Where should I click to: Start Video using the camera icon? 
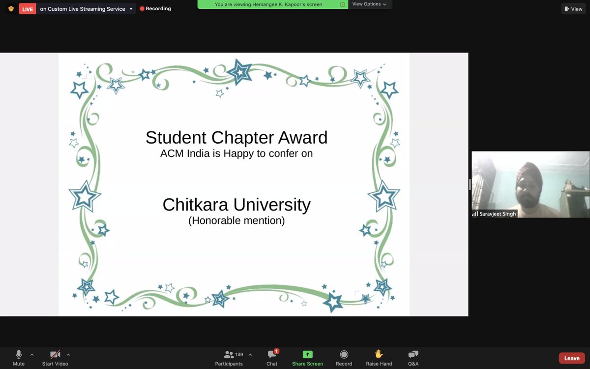point(55,358)
